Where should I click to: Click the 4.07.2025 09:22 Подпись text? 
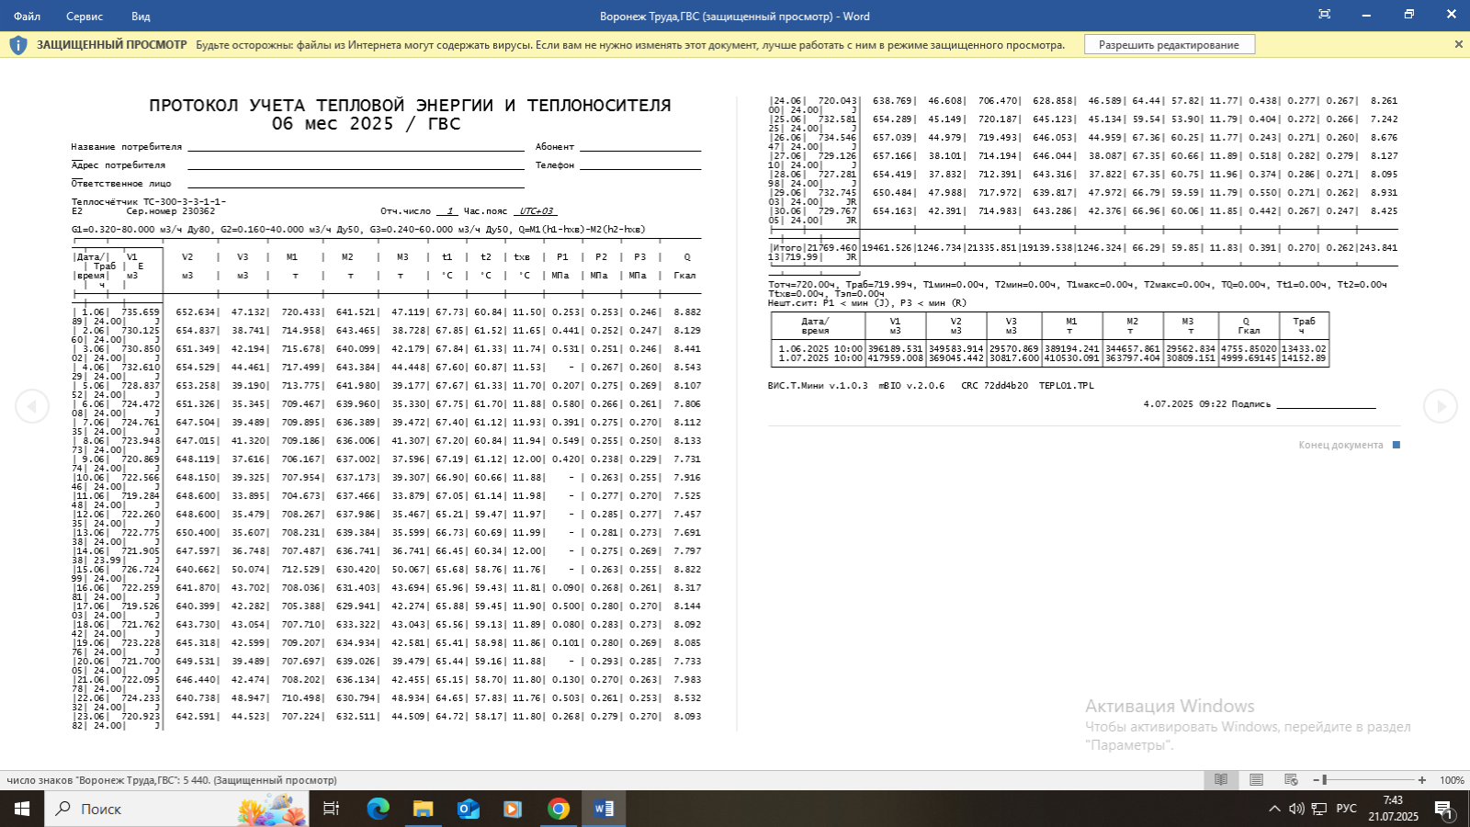click(1207, 403)
